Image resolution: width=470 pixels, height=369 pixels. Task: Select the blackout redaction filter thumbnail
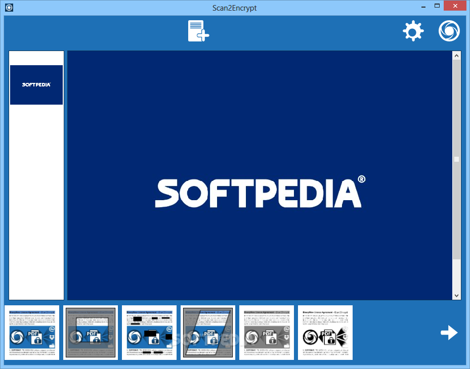[x=149, y=333]
